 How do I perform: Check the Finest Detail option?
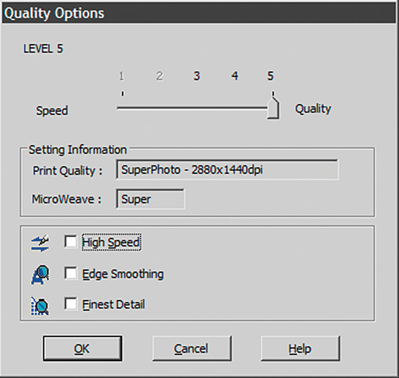71,303
